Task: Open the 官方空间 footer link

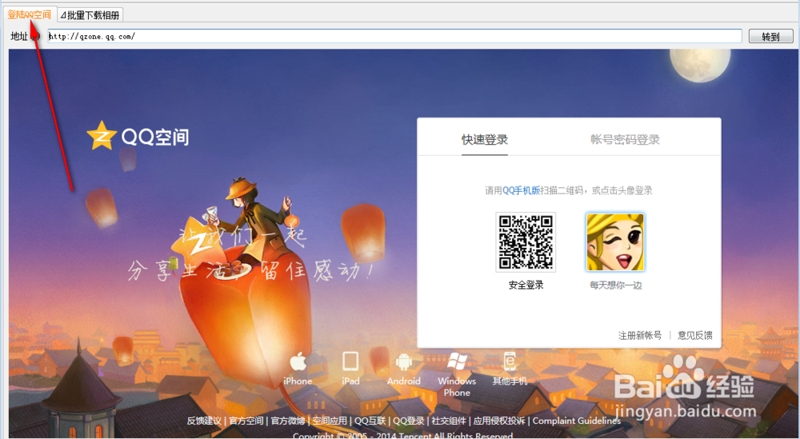Action: 246,421
